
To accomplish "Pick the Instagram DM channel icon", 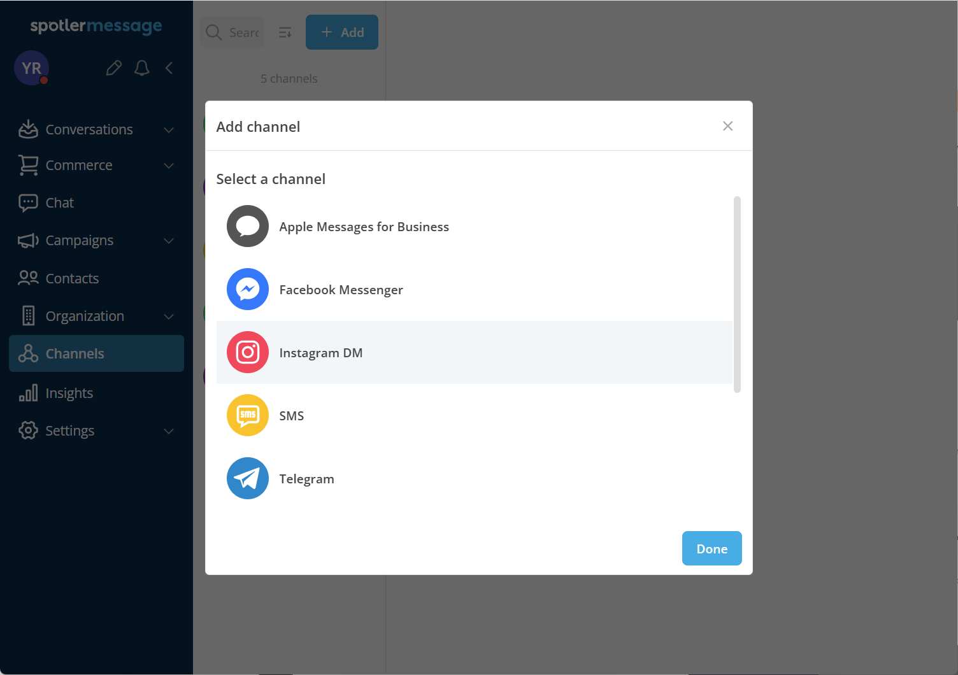I will coord(248,352).
